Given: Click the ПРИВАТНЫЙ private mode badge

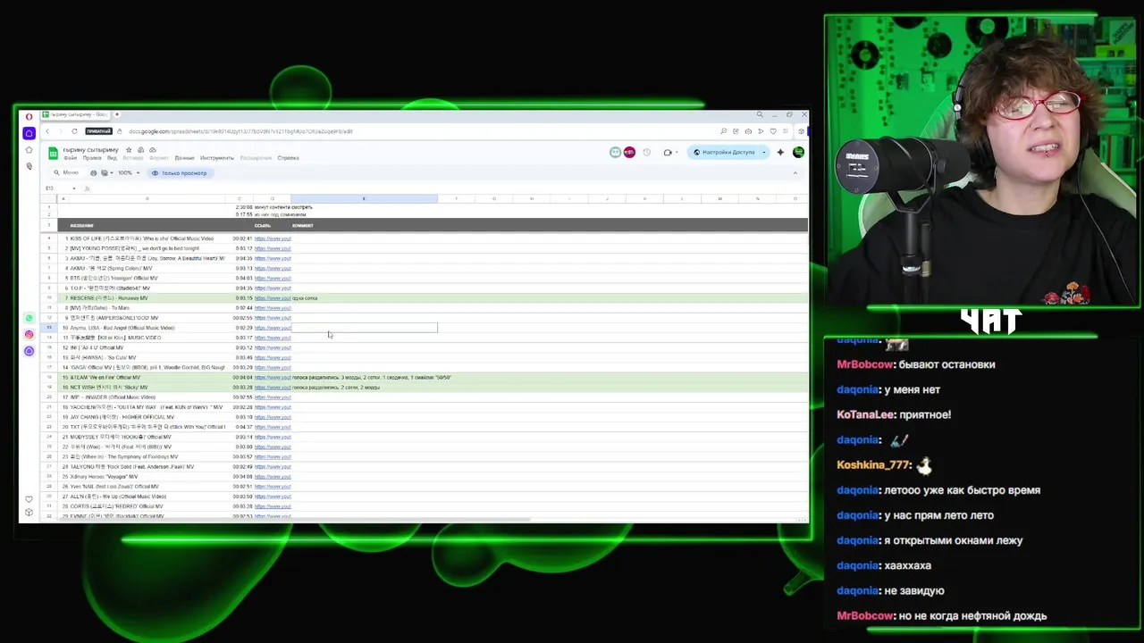Looking at the screenshot, I should click(99, 131).
